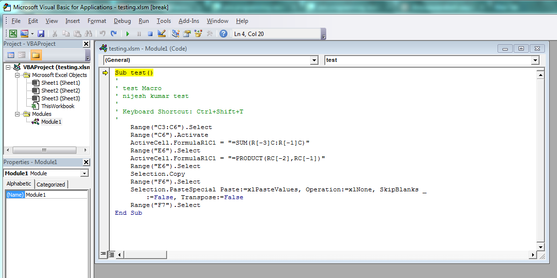This screenshot has width=557, height=278.
Task: Select ThisWorkbook in project tree
Action: pyautogui.click(x=57, y=106)
